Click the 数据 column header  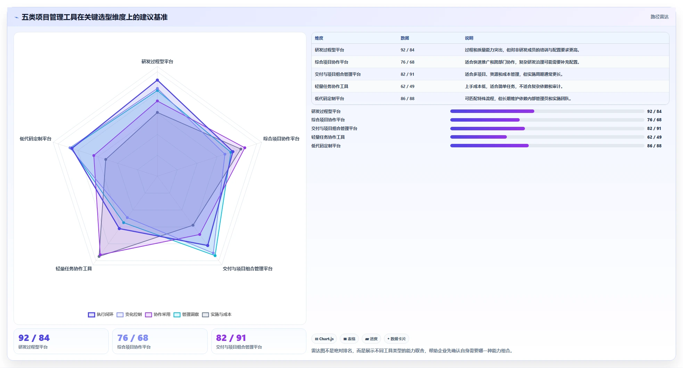(405, 38)
